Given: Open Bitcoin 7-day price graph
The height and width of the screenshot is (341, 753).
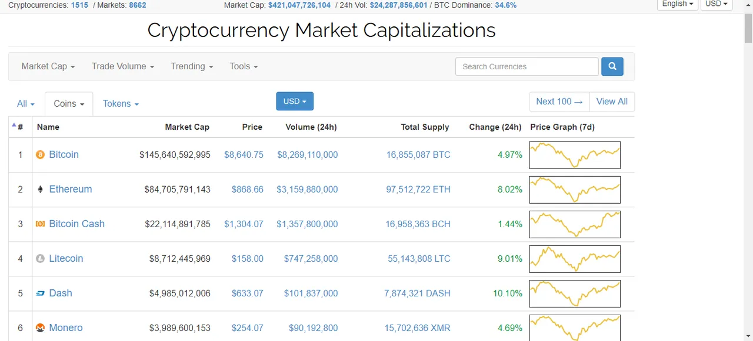Looking at the screenshot, I should tap(575, 155).
